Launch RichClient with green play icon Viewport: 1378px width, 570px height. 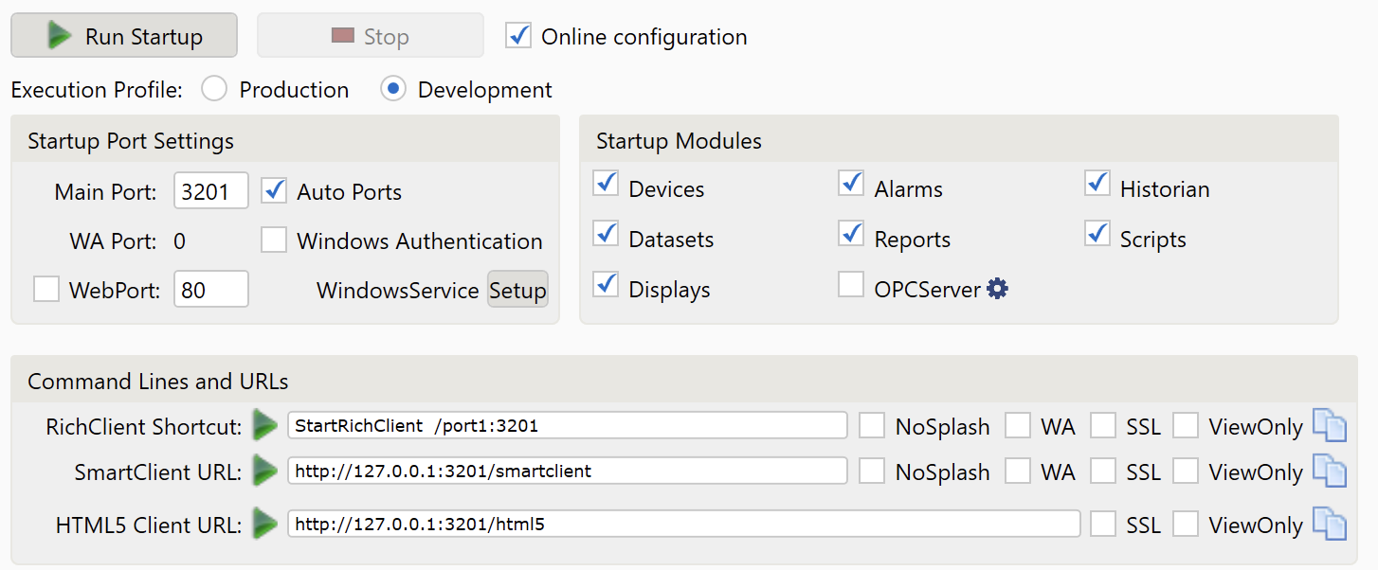pos(265,426)
